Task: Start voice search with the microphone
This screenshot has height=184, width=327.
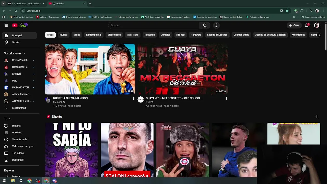Action: [x=216, y=25]
